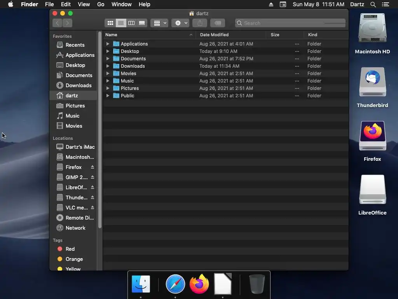This screenshot has width=398, height=299.
Task: Eject the GIMP volume in sidebar
Action: coord(93,177)
